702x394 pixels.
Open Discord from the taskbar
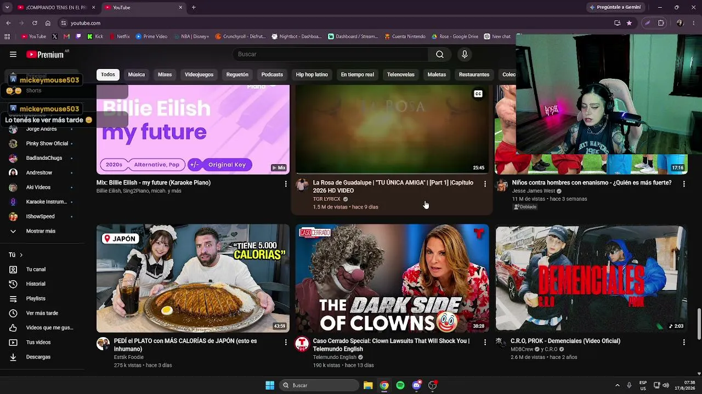pyautogui.click(x=416, y=385)
